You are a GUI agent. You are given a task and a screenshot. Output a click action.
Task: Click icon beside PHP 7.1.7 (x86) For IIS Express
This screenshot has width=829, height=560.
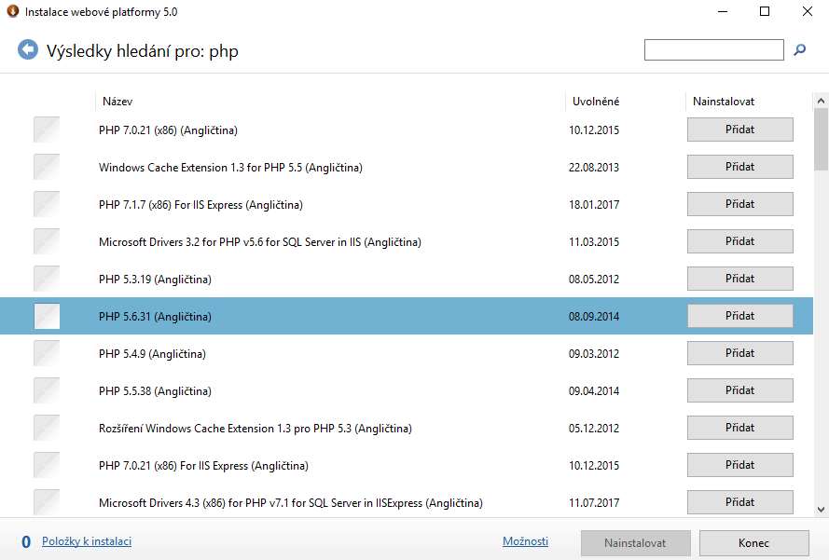[x=47, y=204]
